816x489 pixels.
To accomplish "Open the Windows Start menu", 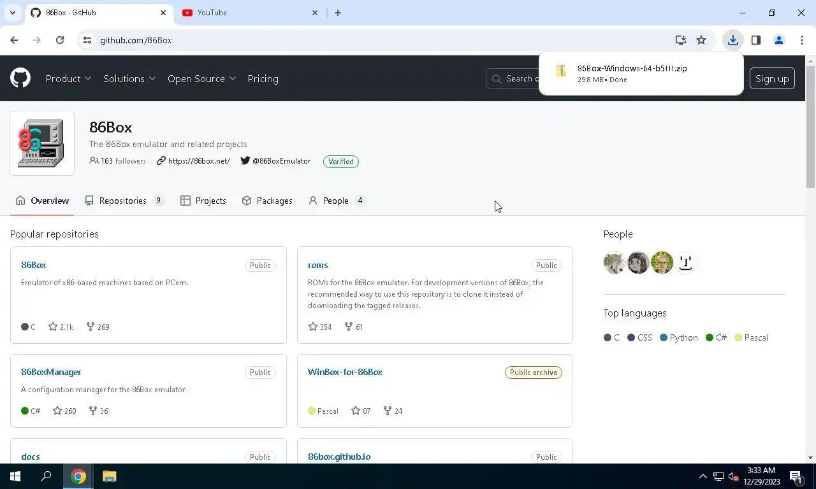I will [15, 476].
